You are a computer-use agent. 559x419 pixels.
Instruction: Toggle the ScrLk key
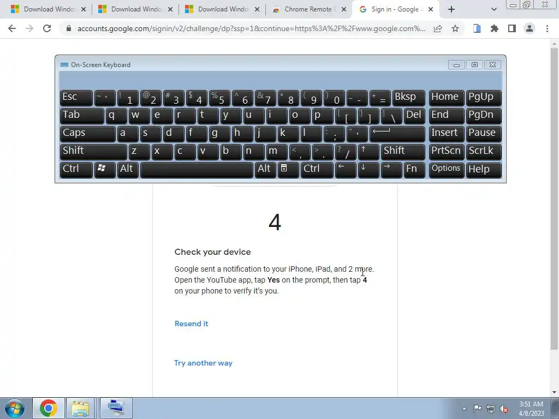pyautogui.click(x=484, y=151)
